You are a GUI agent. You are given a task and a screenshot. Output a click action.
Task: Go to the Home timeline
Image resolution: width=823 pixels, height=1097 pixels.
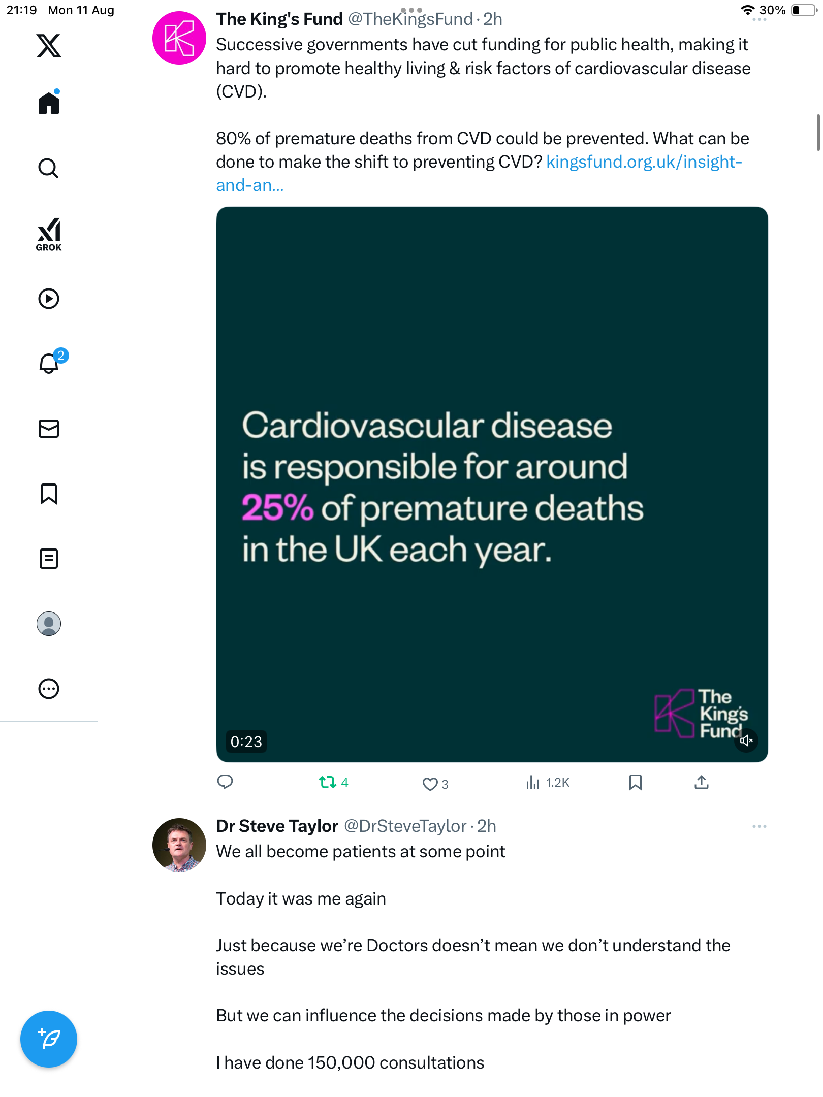49,103
